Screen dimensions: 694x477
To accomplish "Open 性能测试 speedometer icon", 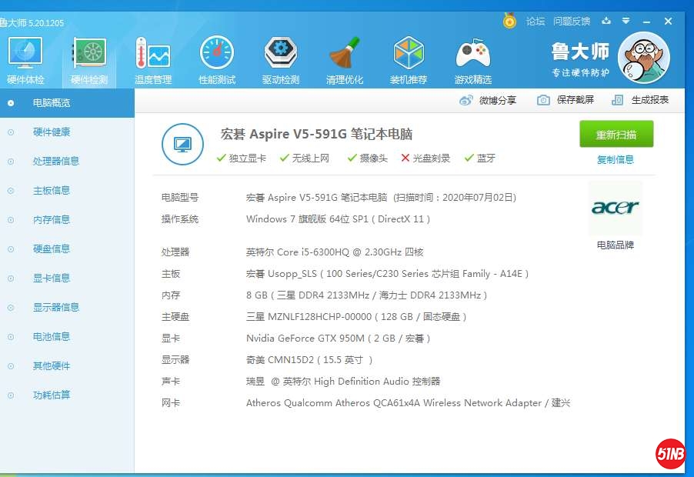I will click(216, 54).
